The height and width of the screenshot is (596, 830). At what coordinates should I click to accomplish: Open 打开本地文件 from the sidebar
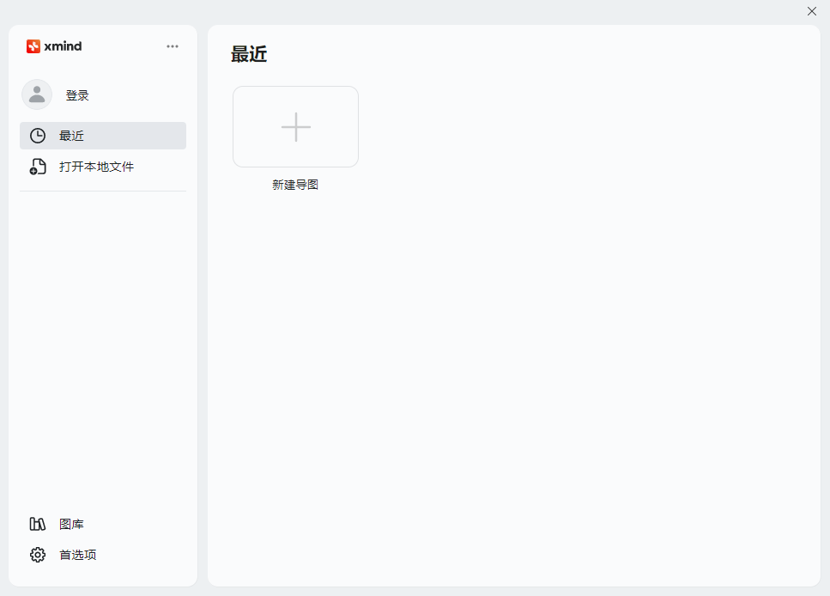[96, 167]
